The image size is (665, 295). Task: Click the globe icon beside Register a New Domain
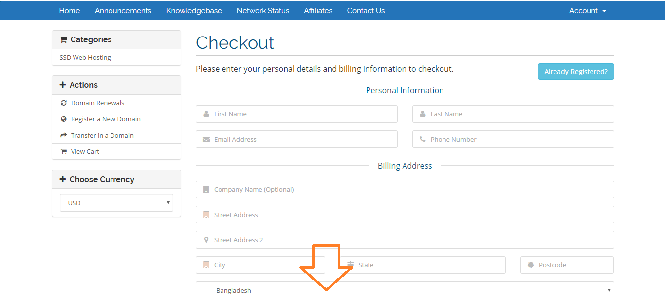[x=63, y=119]
